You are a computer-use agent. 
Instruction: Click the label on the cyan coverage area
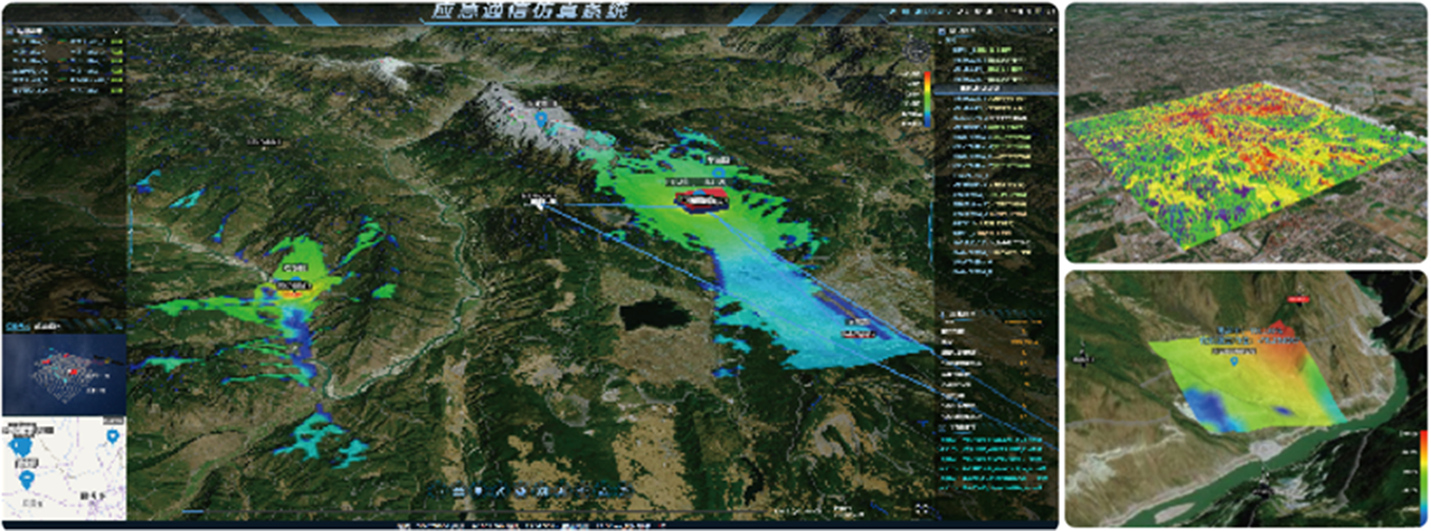(x=857, y=333)
